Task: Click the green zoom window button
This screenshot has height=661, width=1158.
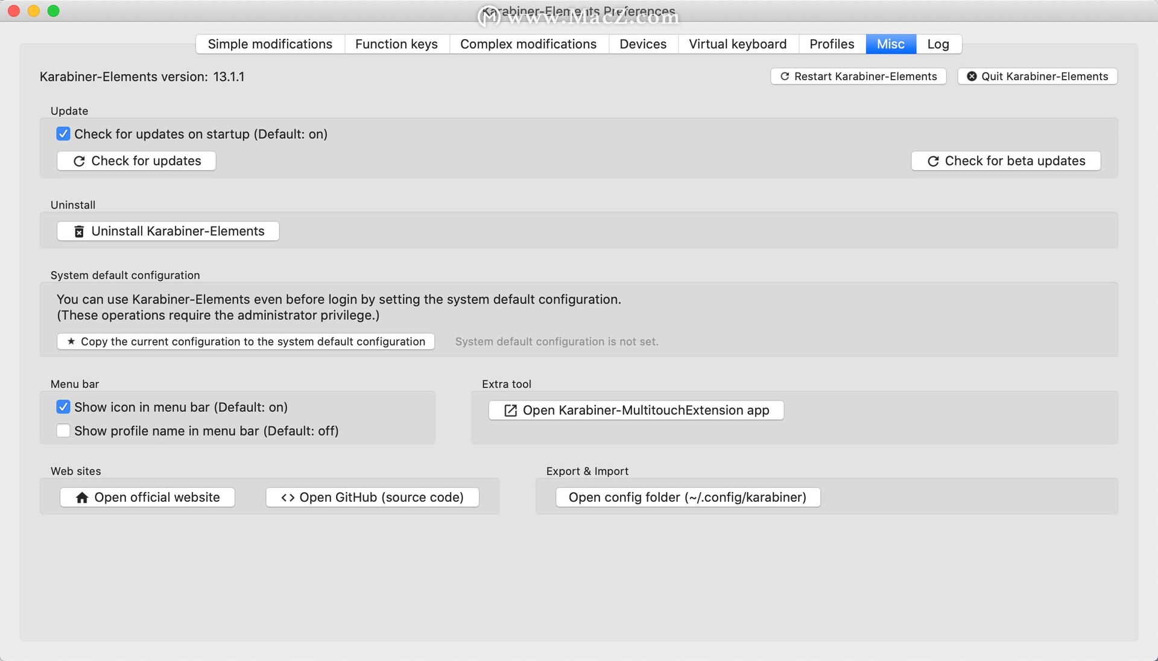Action: (54, 11)
